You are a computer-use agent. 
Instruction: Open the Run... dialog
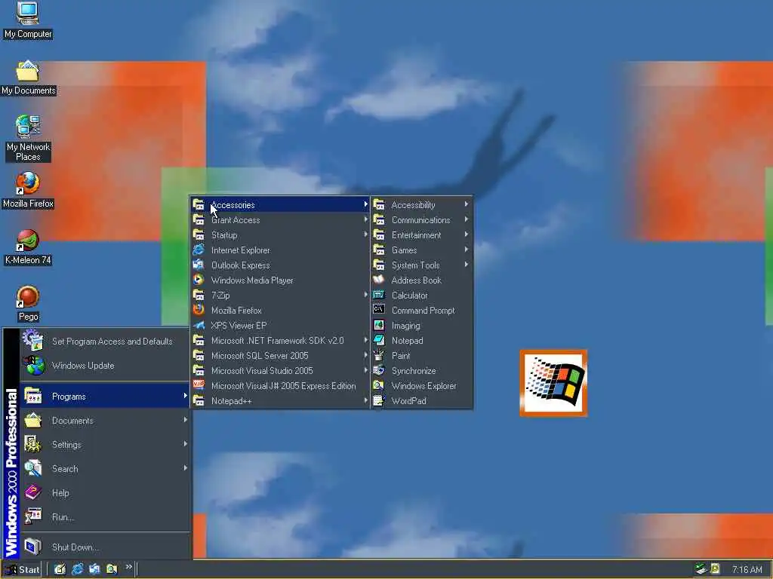click(104, 517)
